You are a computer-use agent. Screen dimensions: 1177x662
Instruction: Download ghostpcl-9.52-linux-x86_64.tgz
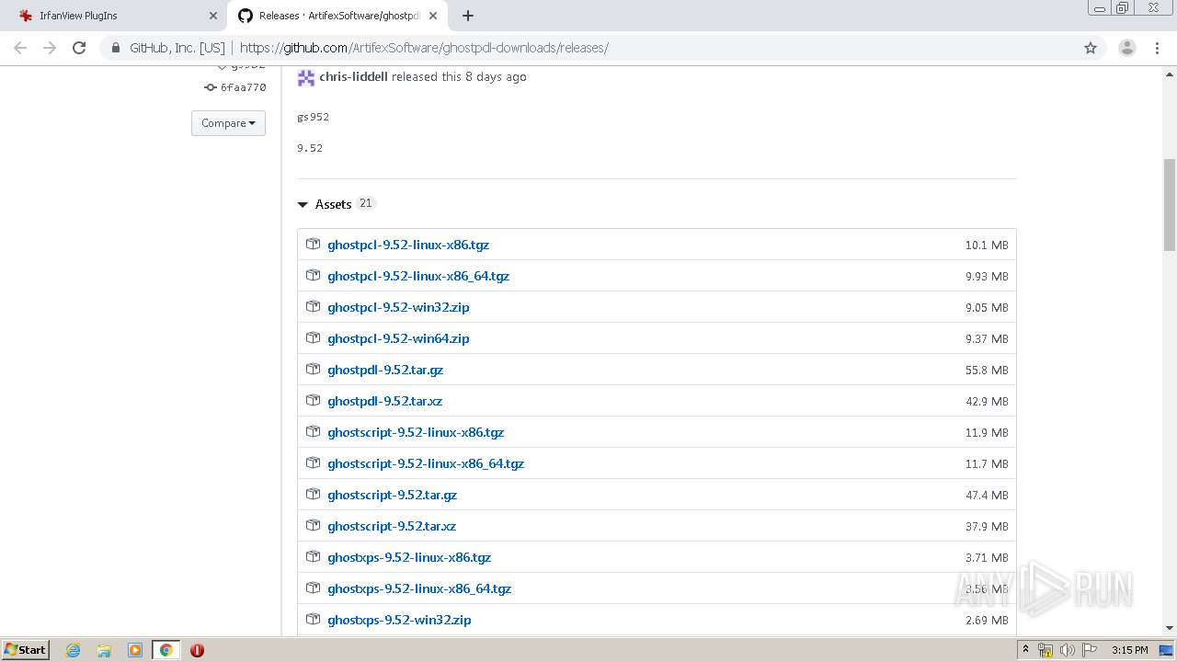[418, 276]
